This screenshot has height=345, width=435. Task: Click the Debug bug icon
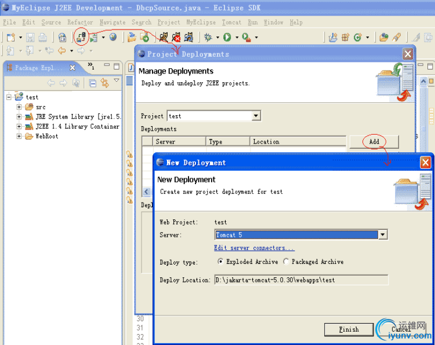(208, 37)
